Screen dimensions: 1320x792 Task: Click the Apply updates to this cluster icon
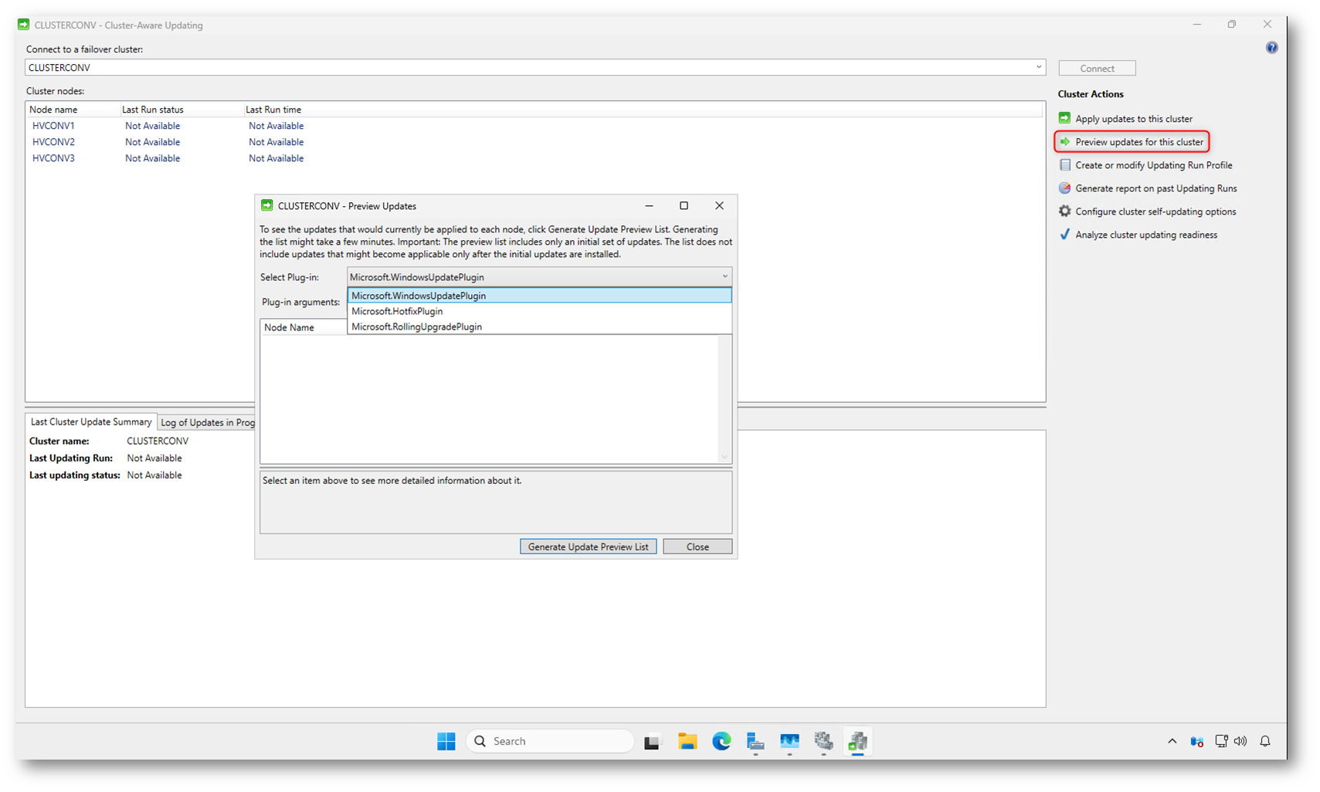(1064, 118)
